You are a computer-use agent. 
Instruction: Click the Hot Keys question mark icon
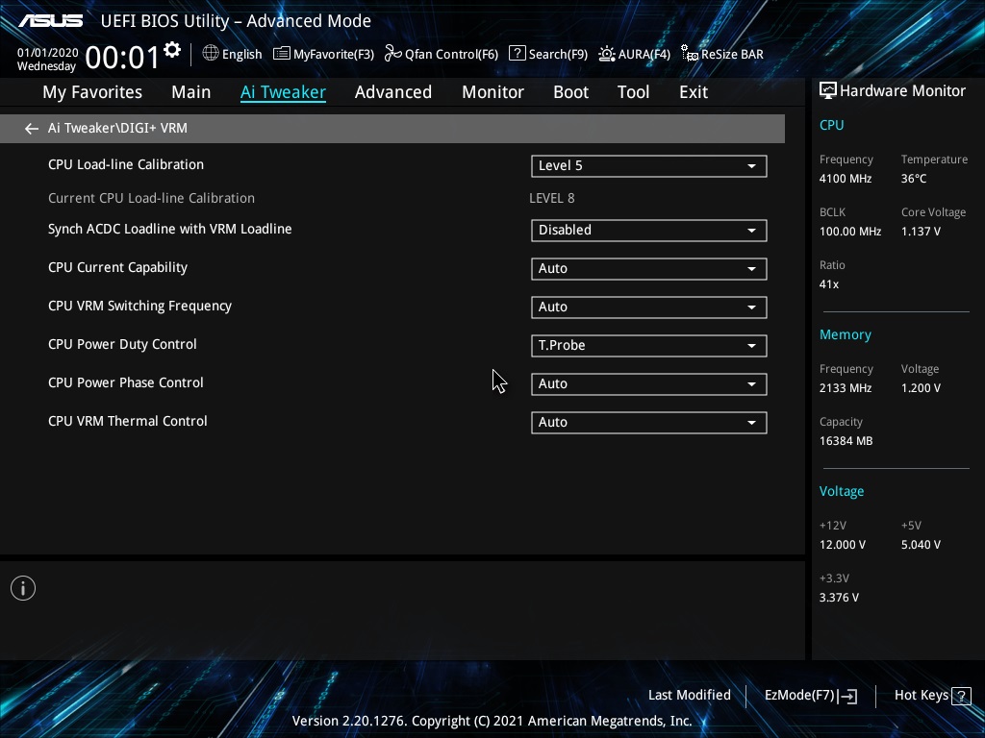coord(961,696)
